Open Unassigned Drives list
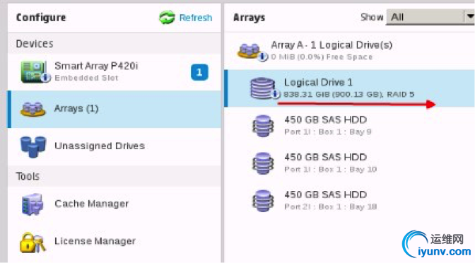 click(x=115, y=146)
